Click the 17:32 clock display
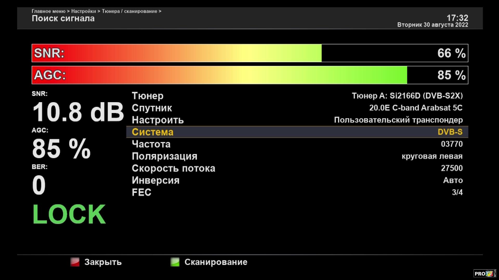This screenshot has height=280, width=499. (x=457, y=18)
